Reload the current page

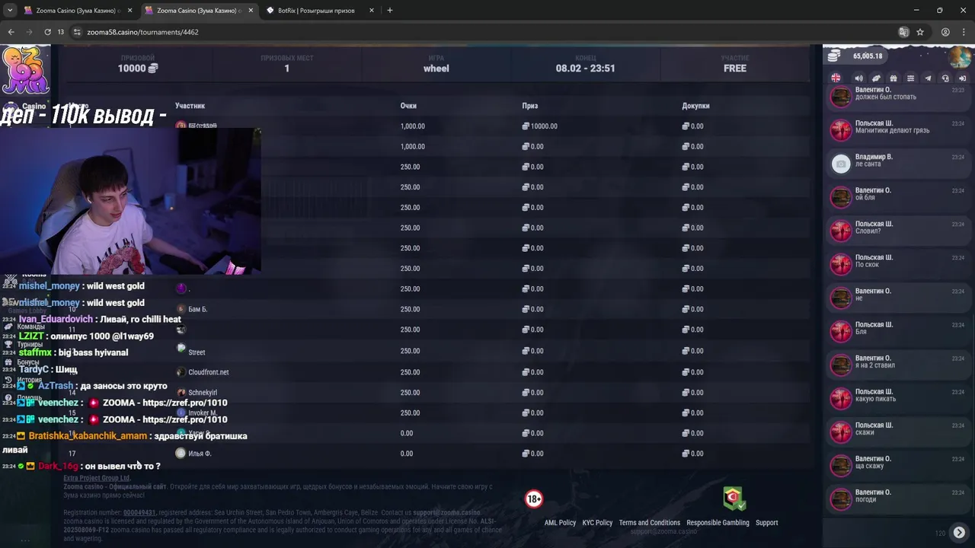coord(47,32)
